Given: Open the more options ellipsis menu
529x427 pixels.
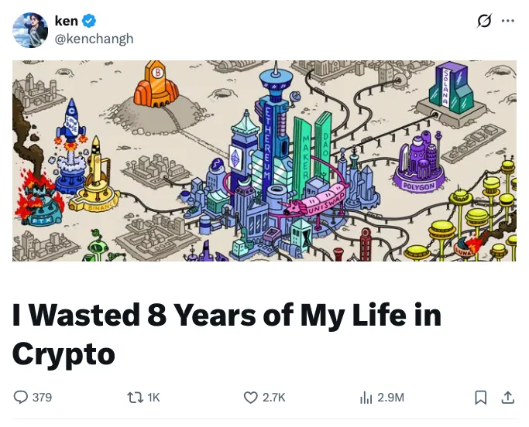Looking at the screenshot, I should 508,22.
